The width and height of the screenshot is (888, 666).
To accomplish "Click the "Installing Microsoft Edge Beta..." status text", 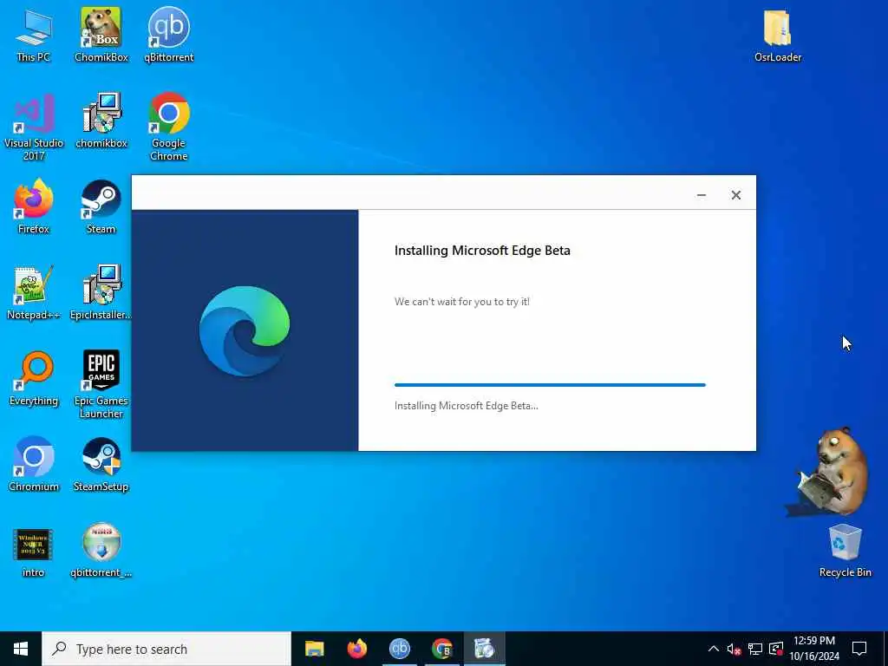I will tap(466, 406).
